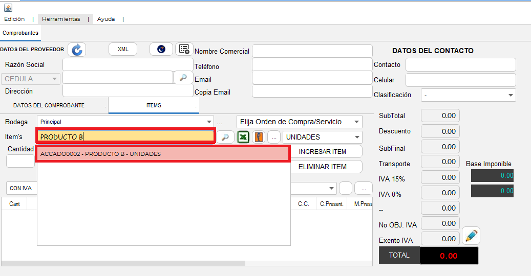Open the Edición menu

[x=14, y=19]
